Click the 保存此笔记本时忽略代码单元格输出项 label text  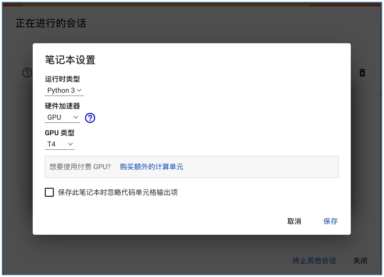click(x=118, y=193)
